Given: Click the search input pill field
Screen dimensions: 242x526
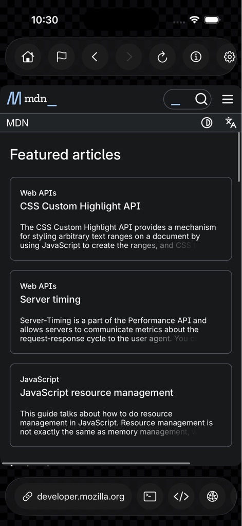Looking at the screenshot, I should [x=187, y=99].
